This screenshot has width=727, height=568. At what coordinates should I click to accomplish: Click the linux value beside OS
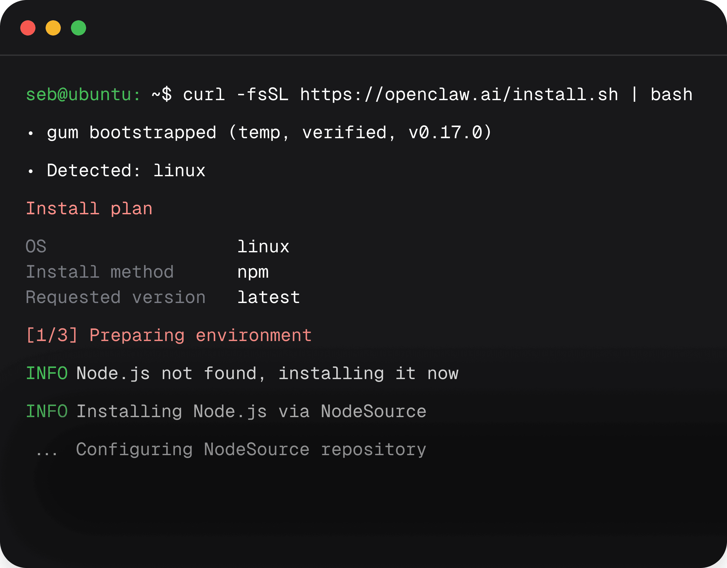263,247
